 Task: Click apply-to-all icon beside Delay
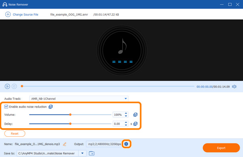pyautogui.click(x=135, y=124)
